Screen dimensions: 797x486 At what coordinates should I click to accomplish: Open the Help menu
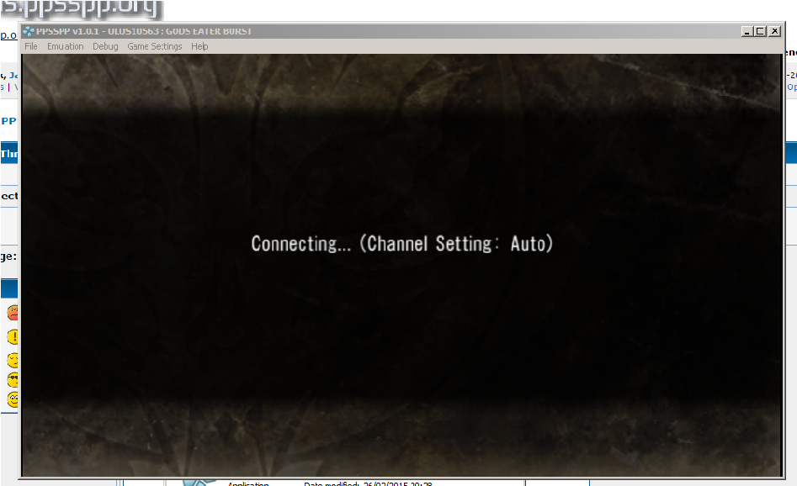click(199, 46)
